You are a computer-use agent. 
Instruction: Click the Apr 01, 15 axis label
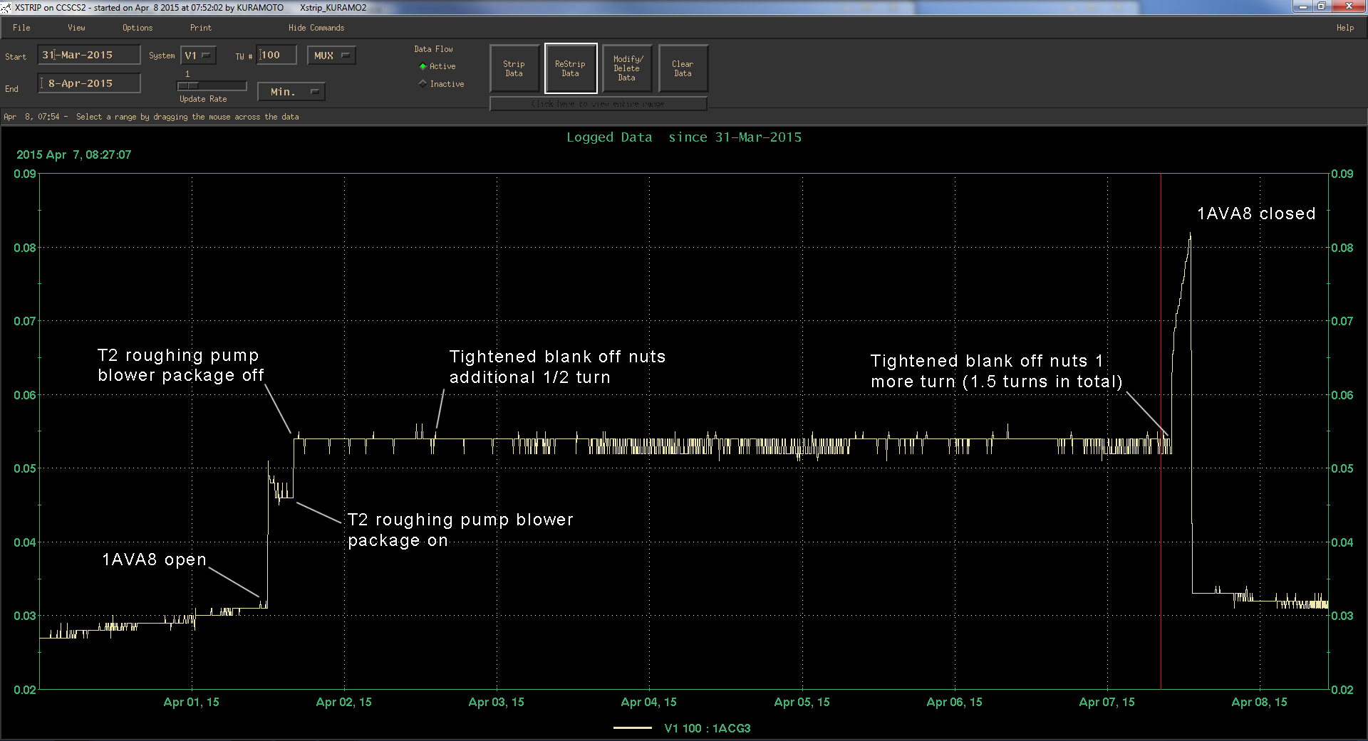click(192, 703)
